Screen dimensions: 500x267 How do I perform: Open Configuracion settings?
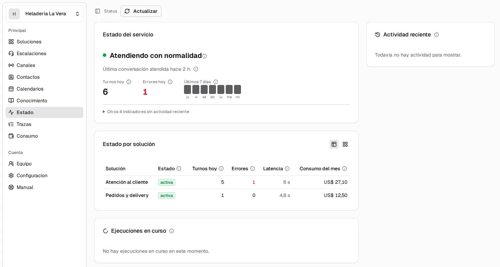click(x=44, y=175)
